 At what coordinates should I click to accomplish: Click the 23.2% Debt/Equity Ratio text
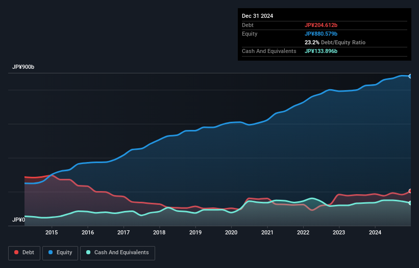[335, 42]
